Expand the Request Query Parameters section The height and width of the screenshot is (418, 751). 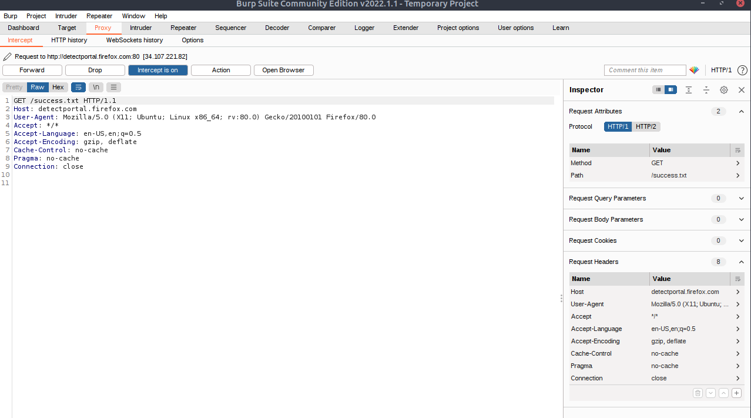click(x=741, y=198)
